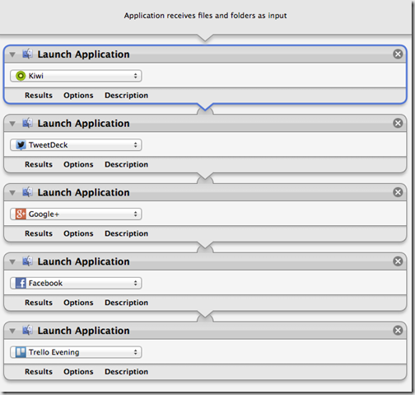Screen dimensions: 415x395
Task: Open the Kiwi application dropdown
Action: 76,76
